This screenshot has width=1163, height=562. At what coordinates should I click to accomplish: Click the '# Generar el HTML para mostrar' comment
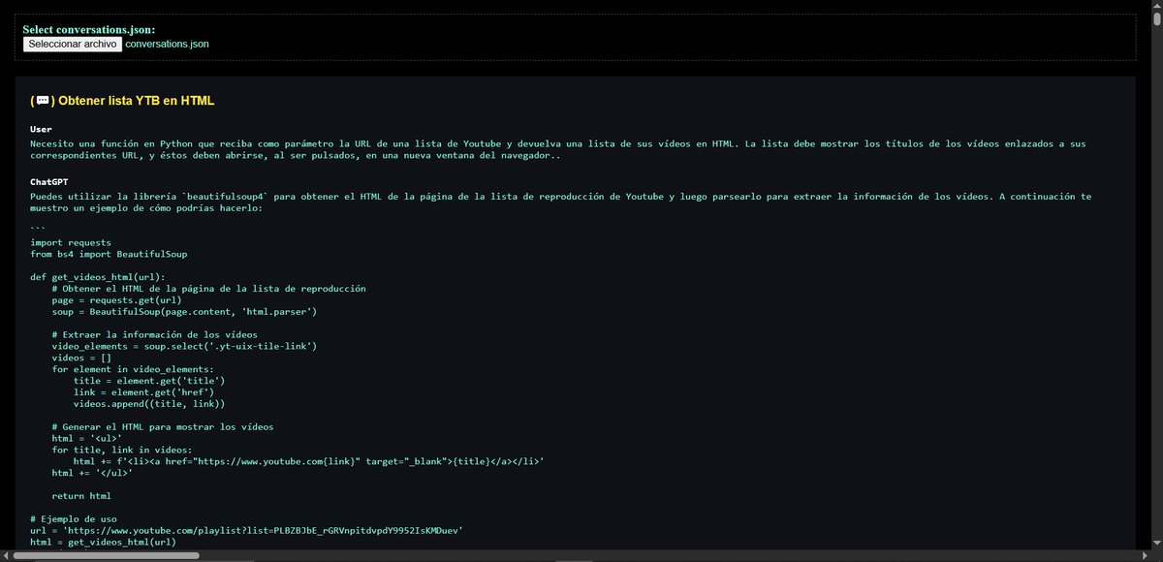click(163, 427)
